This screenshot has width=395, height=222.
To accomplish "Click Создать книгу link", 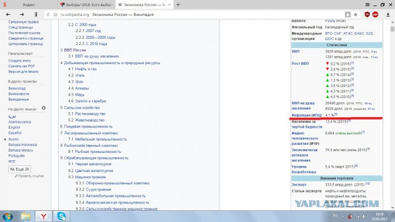I will coord(19,60).
